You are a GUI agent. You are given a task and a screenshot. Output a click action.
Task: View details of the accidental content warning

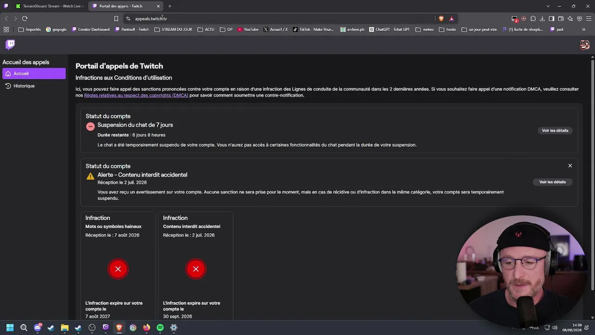pos(552,182)
